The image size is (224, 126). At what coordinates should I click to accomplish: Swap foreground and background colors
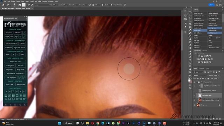191,78
